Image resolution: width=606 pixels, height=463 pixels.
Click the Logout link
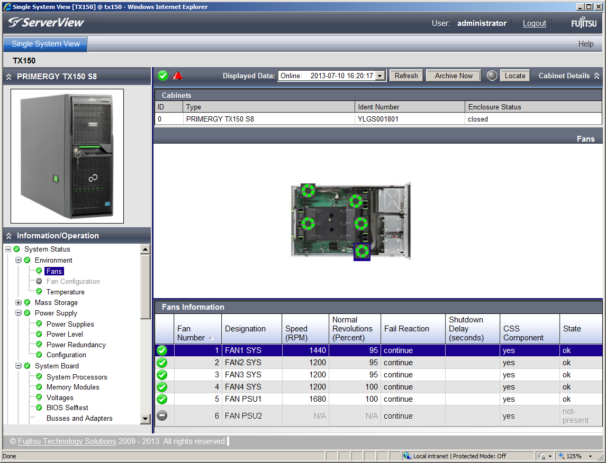pos(534,23)
